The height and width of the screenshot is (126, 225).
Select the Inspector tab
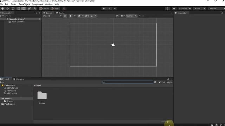tap(181, 13)
